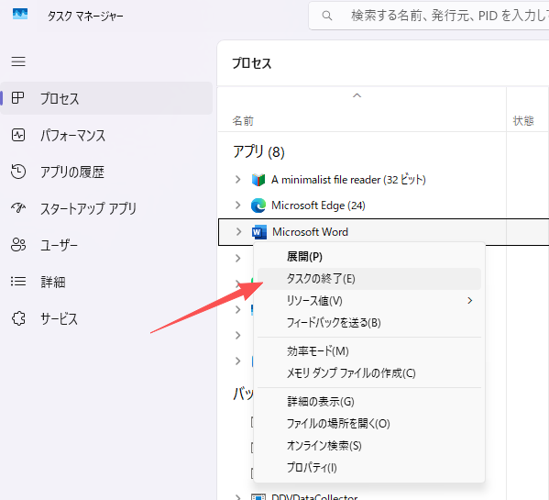Click the リソース値 submenu arrow
The height and width of the screenshot is (500, 549).
470,301
